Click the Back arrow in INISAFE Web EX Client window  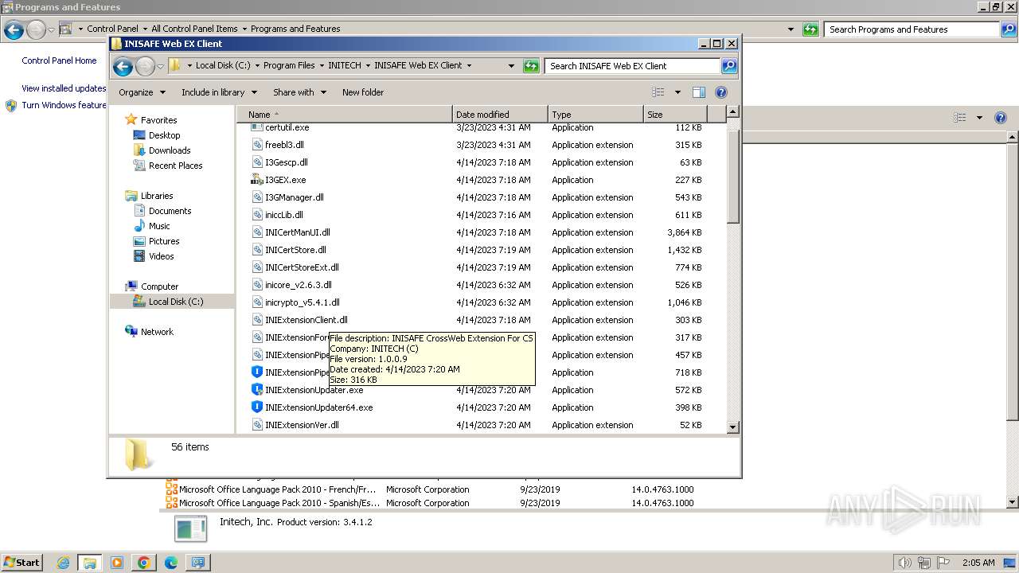123,66
